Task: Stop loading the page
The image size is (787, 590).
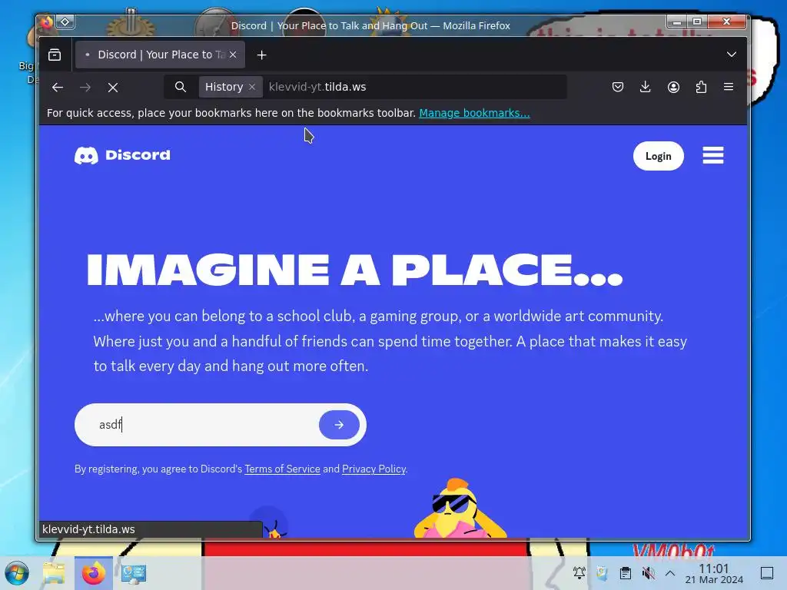Action: (113, 88)
